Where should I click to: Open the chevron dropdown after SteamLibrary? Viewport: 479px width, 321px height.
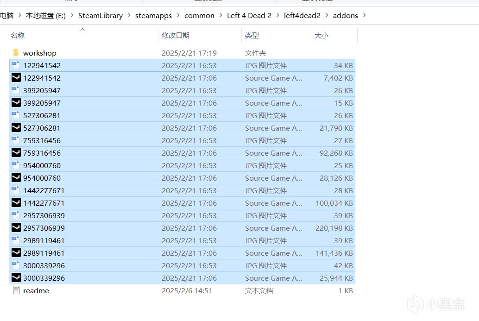click(x=129, y=15)
